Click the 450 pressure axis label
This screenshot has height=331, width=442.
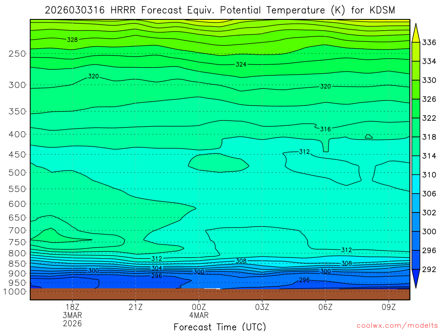17,155
